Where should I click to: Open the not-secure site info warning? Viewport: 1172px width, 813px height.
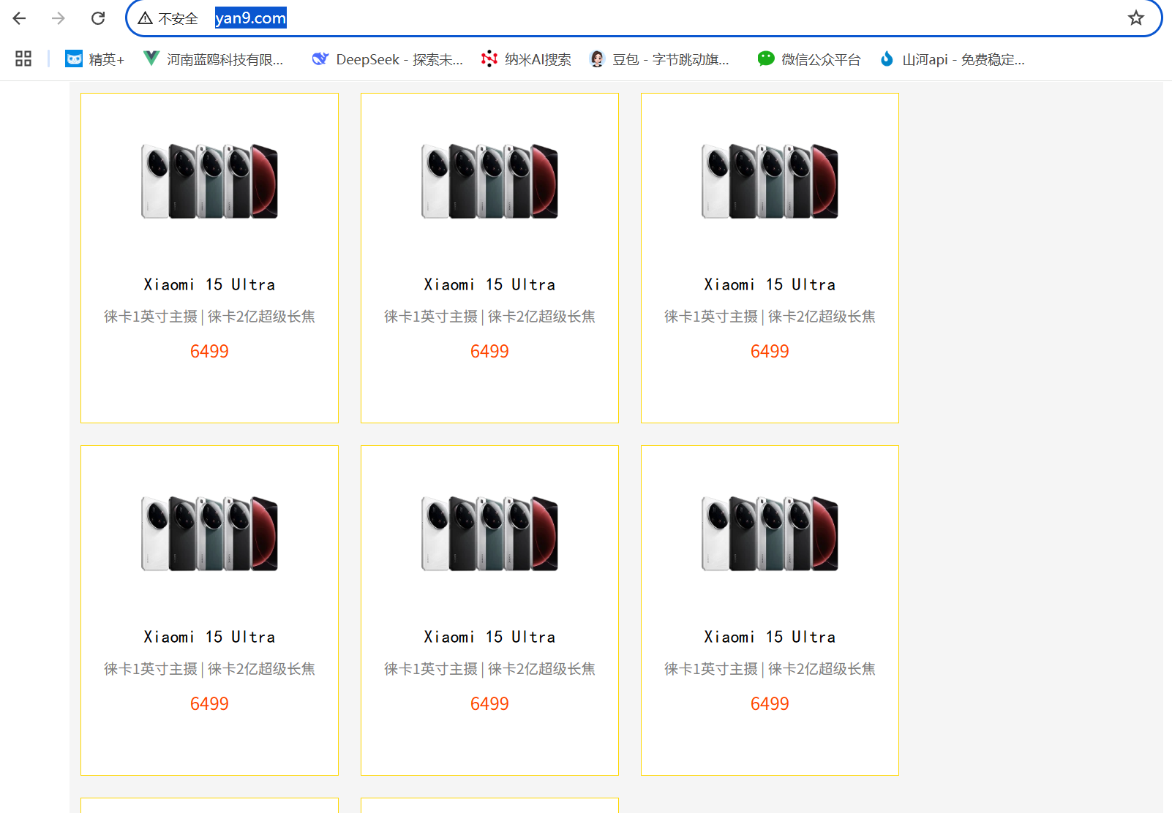(x=168, y=18)
